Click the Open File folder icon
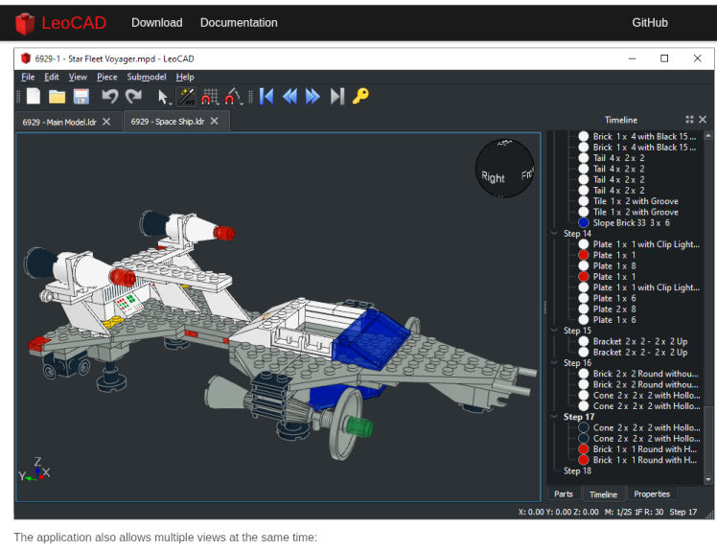 (58, 96)
